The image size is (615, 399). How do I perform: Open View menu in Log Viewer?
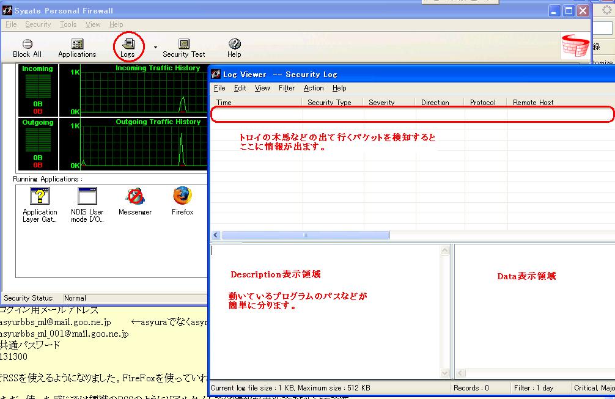tap(262, 88)
